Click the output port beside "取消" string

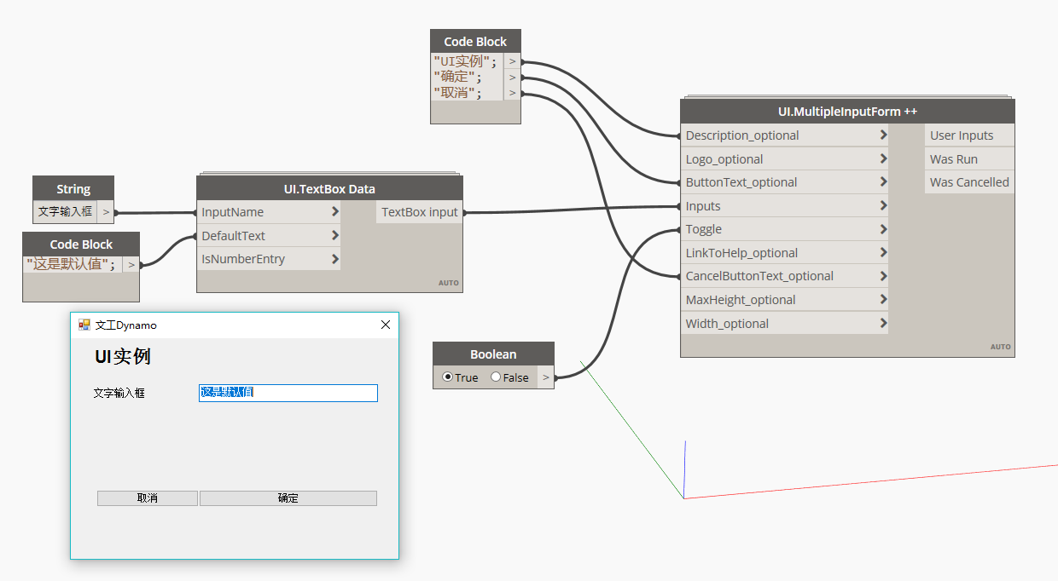[x=512, y=94]
